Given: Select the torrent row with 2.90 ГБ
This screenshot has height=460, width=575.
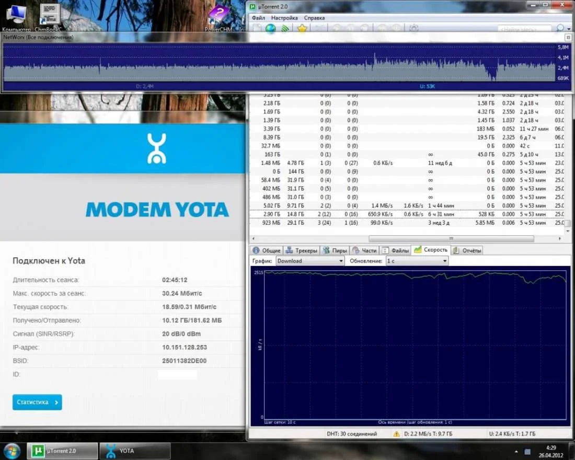Looking at the screenshot, I should 407,214.
